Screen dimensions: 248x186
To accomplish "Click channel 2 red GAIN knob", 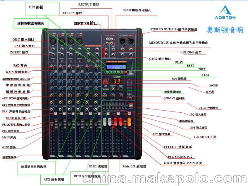I will click(60, 68).
